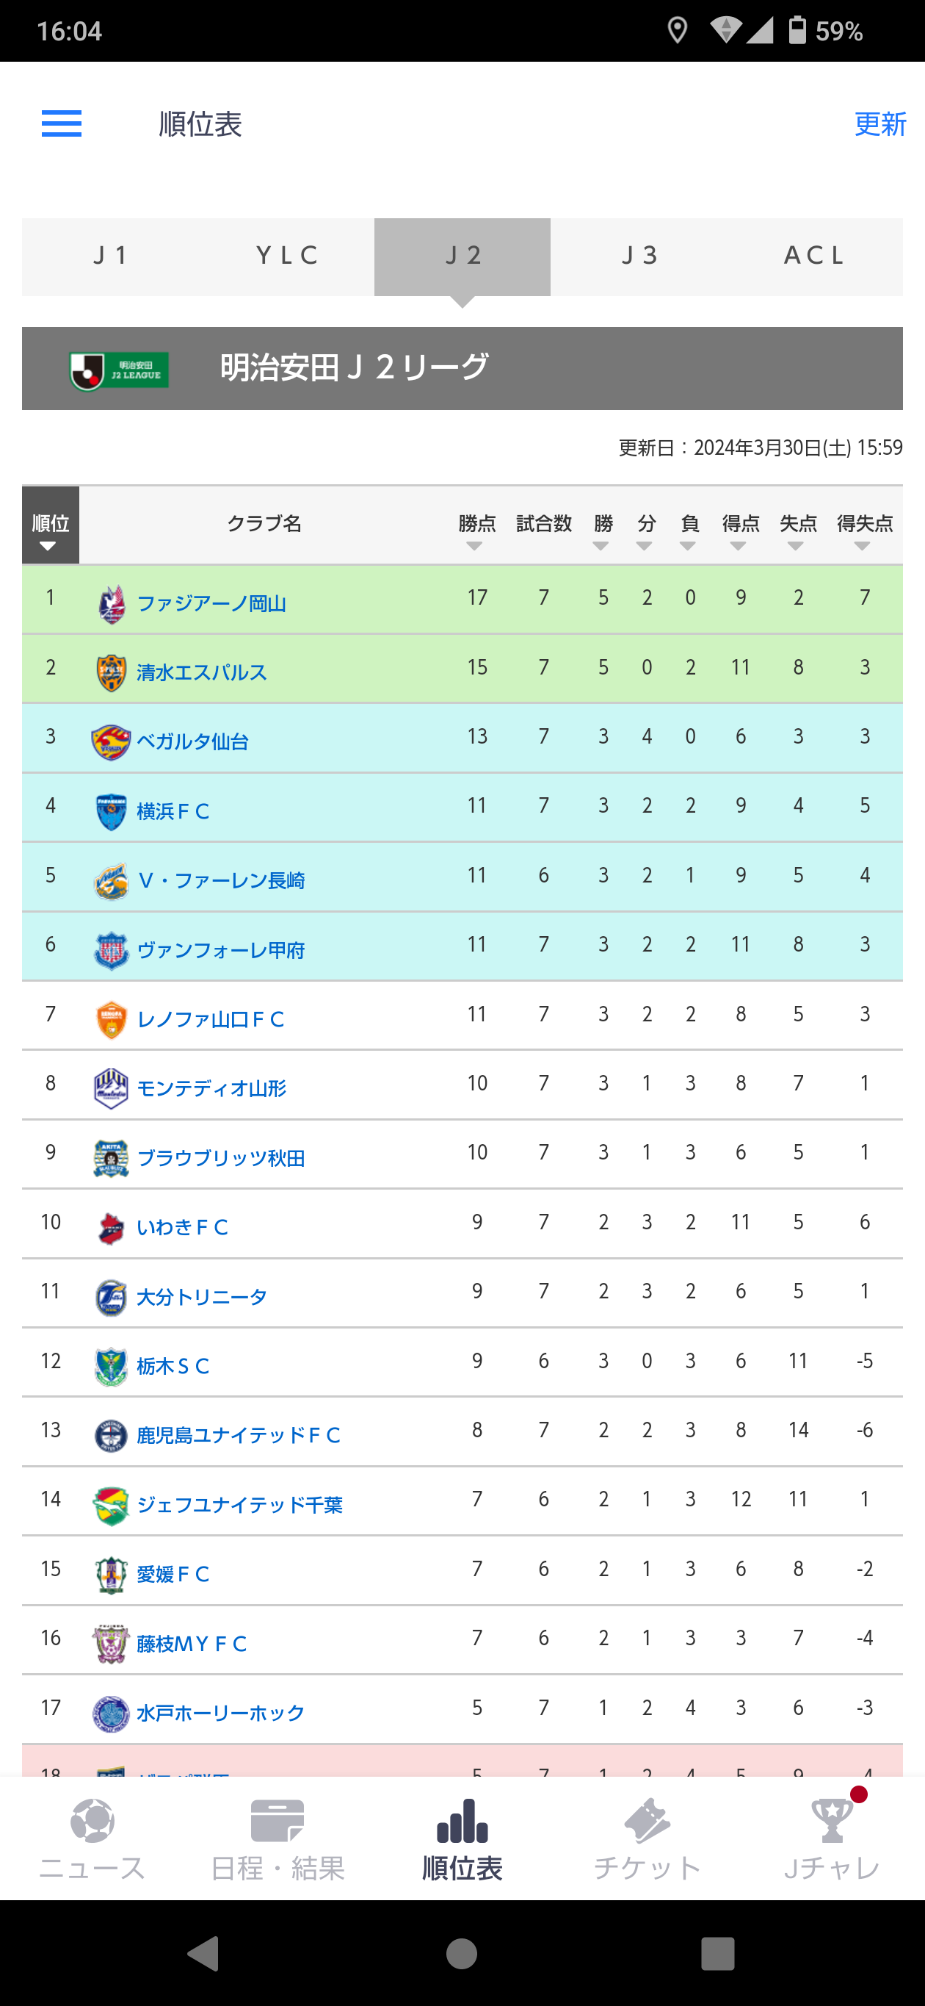Open the hamburger menu
Viewport: 925px width, 2006px height.
pos(62,124)
